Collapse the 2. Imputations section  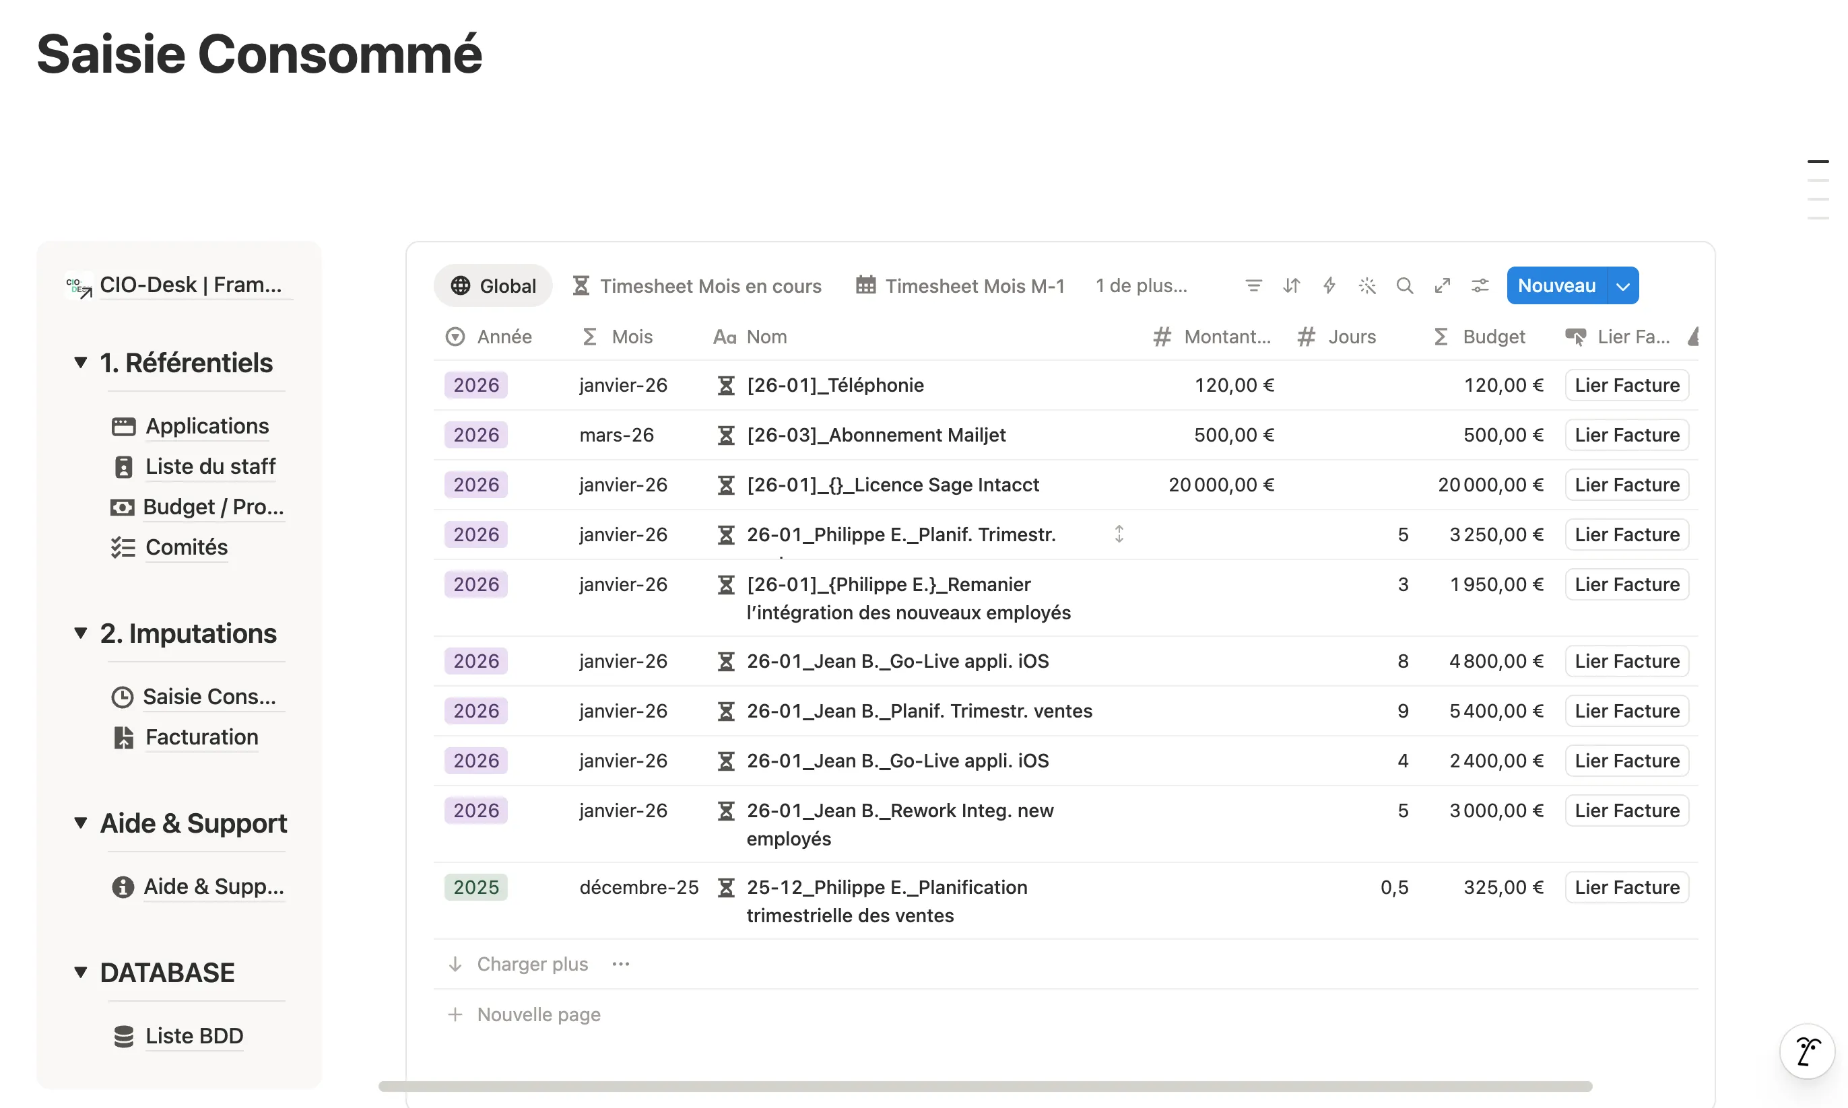point(81,632)
